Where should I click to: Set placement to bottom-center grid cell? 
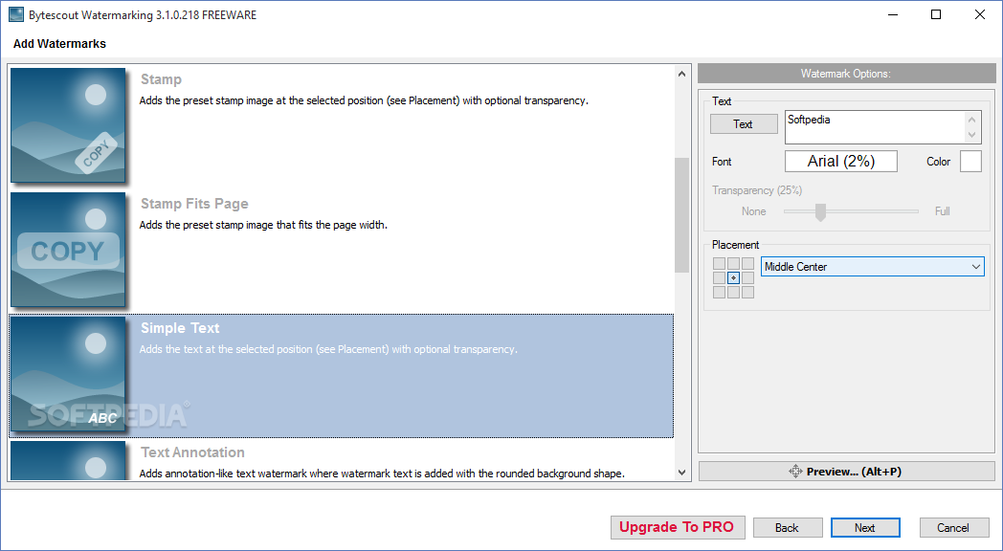tap(734, 292)
